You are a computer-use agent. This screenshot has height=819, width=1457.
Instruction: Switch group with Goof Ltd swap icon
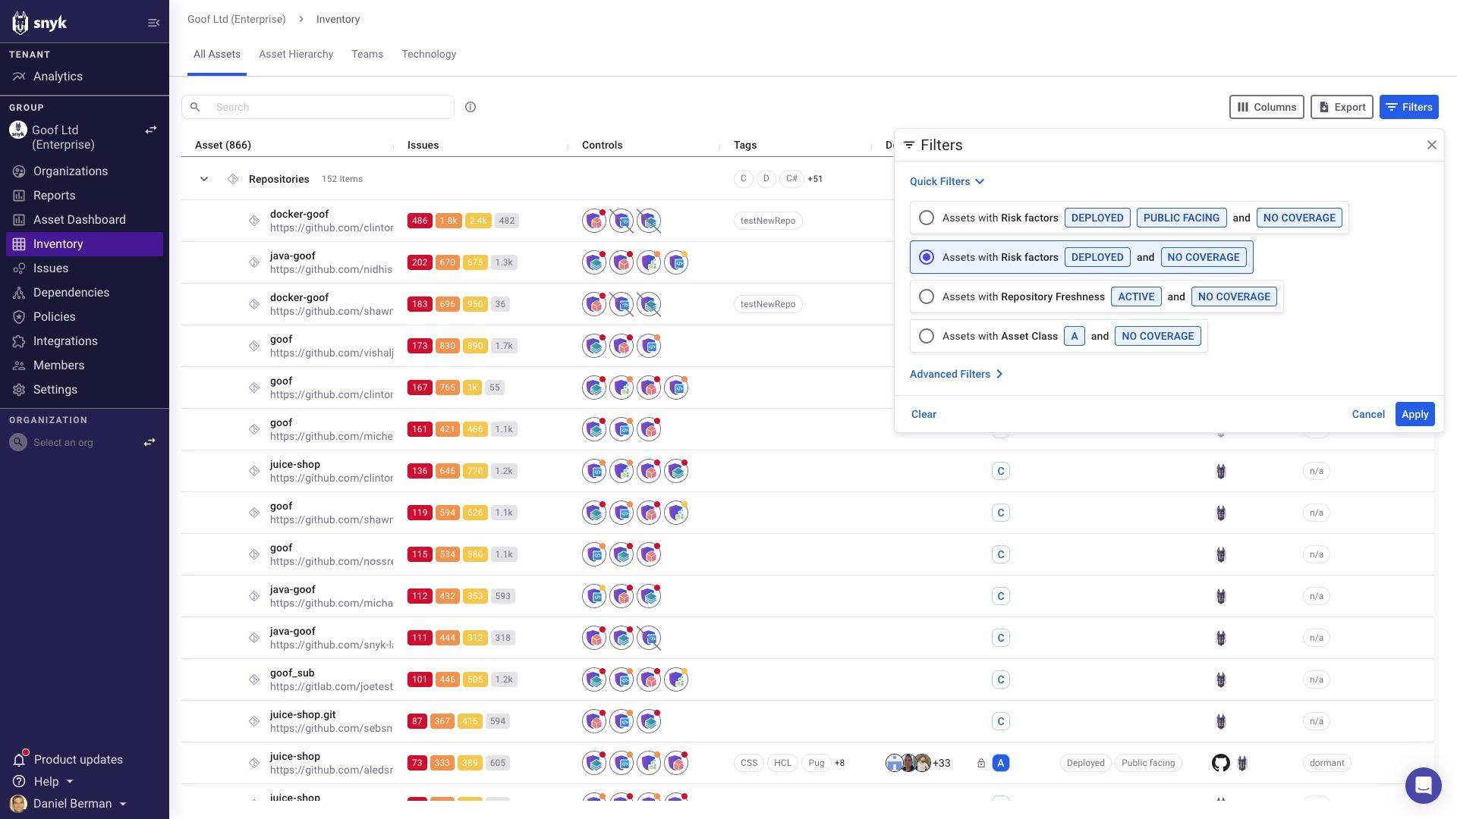[151, 130]
